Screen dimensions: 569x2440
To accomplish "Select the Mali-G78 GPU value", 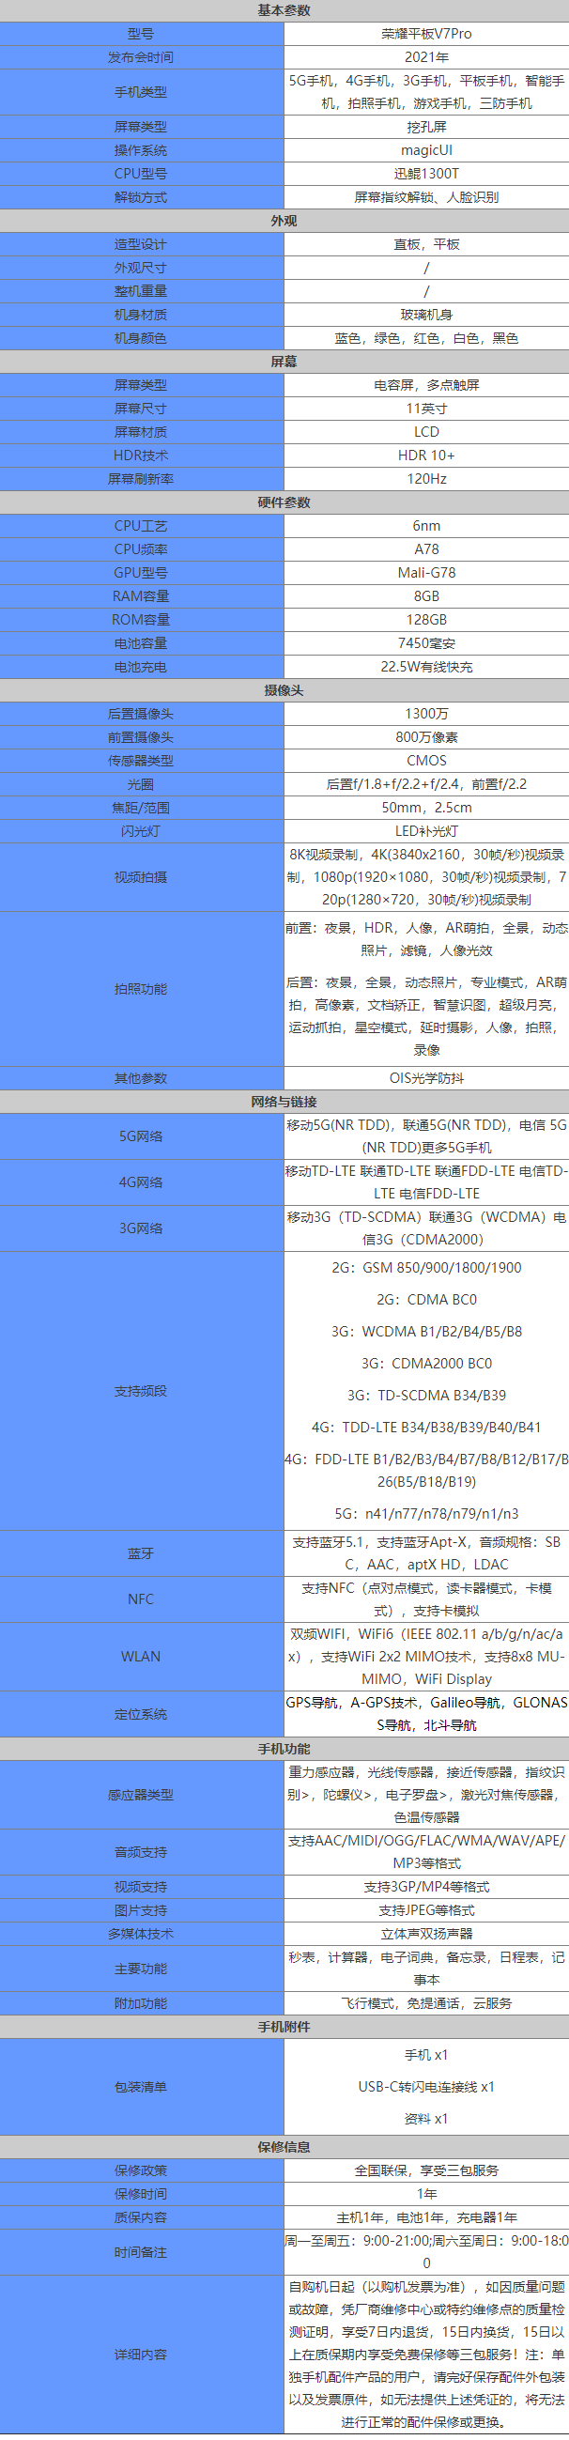I will [x=426, y=573].
